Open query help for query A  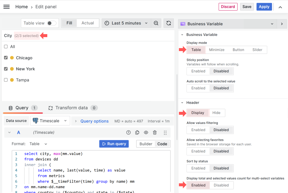pos(128,133)
